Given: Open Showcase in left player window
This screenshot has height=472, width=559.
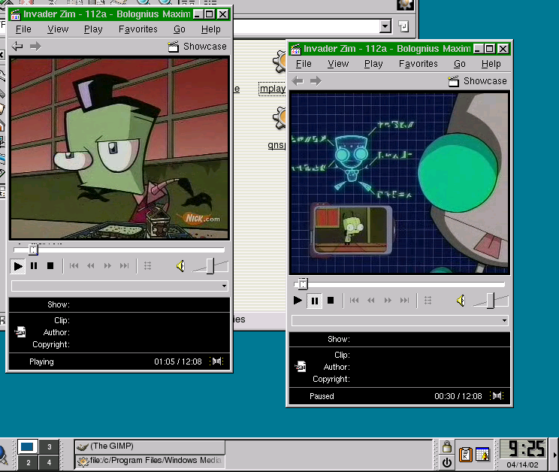Looking at the screenshot, I should coord(197,47).
